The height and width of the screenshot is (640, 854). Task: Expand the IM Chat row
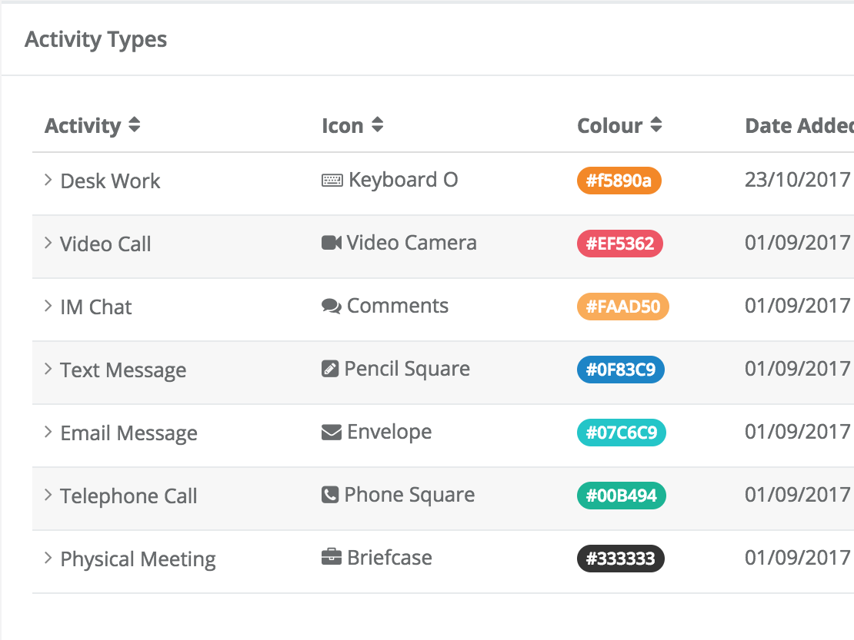pyautogui.click(x=48, y=306)
